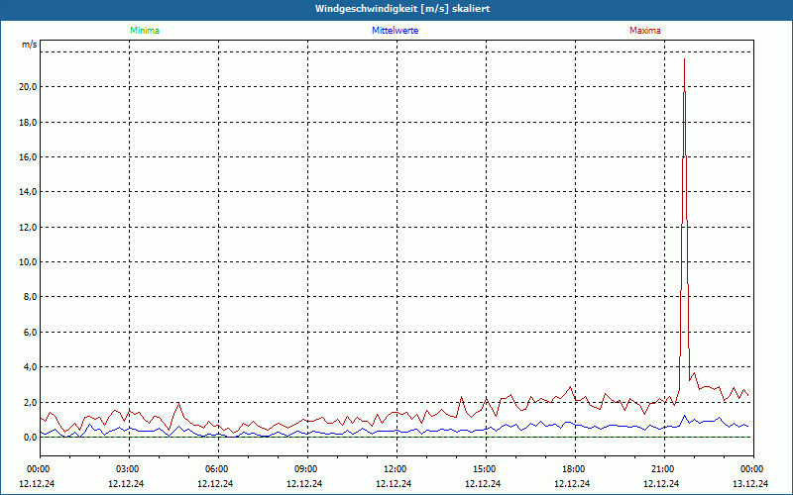
Task: Click the 13.12.24 date label
Action: [750, 483]
